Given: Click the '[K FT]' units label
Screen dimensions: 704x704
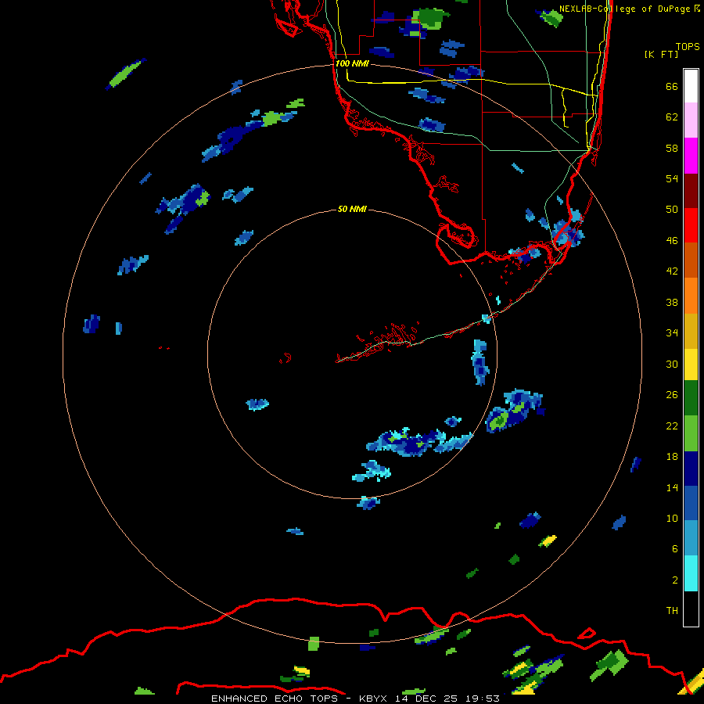Looking at the screenshot, I should tap(661, 54).
